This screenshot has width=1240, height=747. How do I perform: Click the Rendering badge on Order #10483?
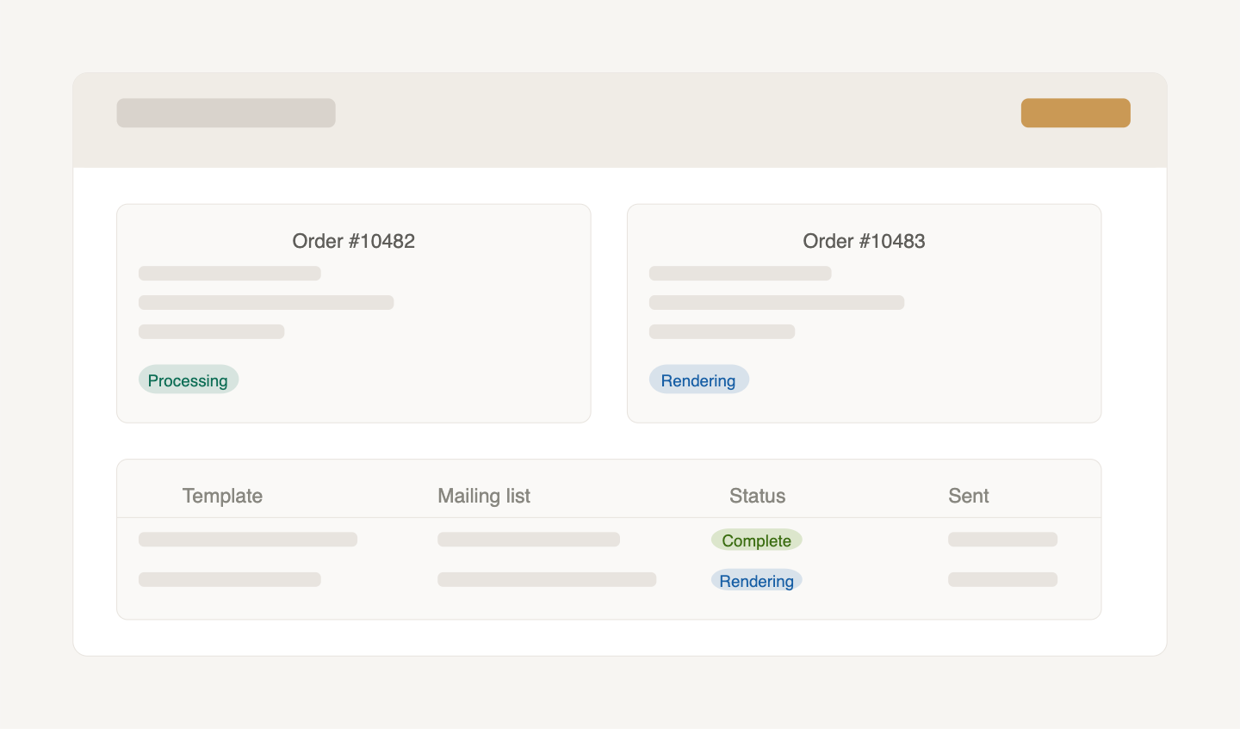pyautogui.click(x=698, y=380)
